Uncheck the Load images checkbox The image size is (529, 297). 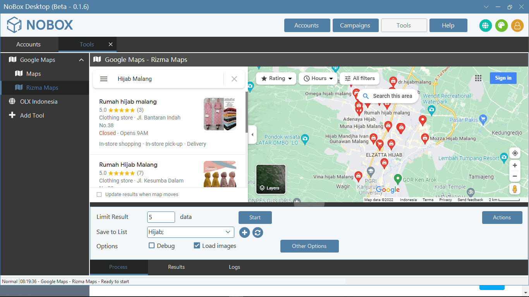point(197,246)
